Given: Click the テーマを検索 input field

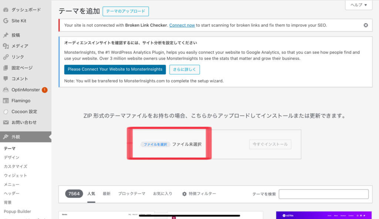Looking at the screenshot, I should 323,194.
